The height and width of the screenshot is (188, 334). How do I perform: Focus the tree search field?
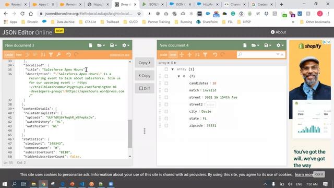tap(259, 54)
